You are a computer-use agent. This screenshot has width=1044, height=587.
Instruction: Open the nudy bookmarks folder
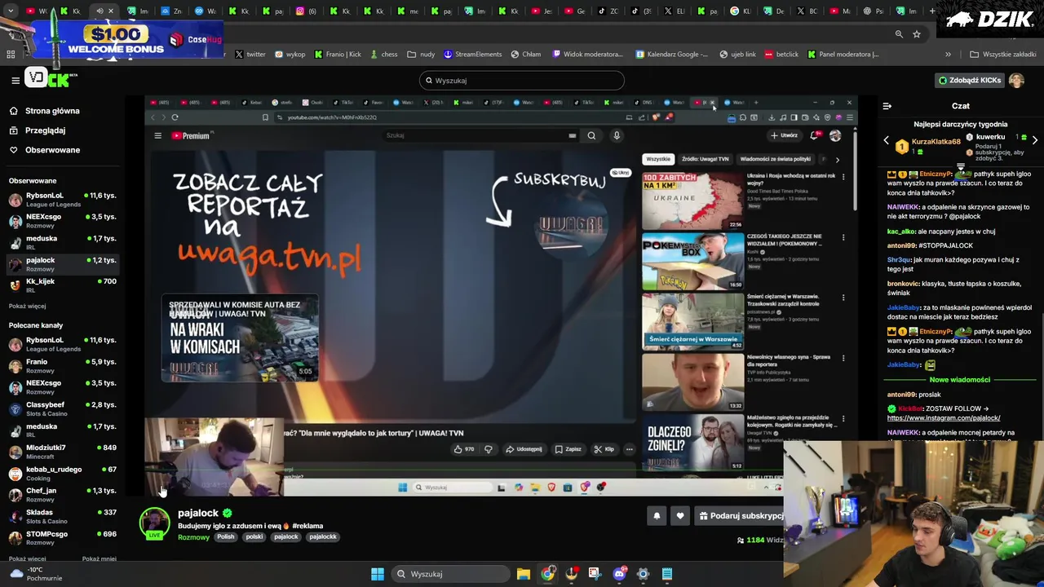click(x=422, y=55)
